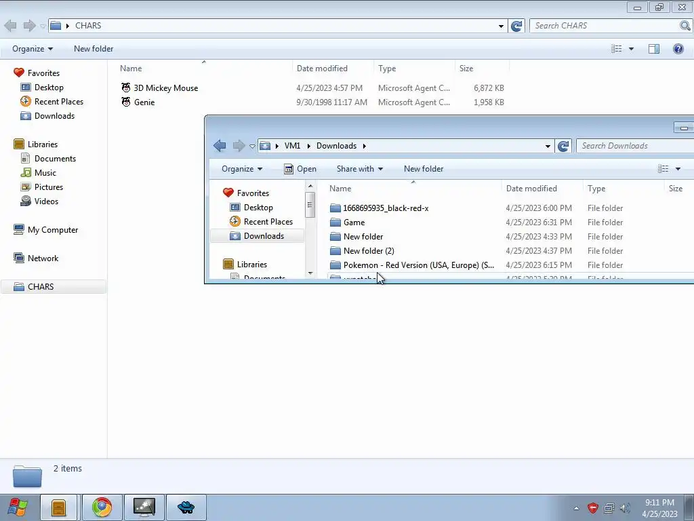Open address history dropdown in Downloads window

(x=548, y=146)
